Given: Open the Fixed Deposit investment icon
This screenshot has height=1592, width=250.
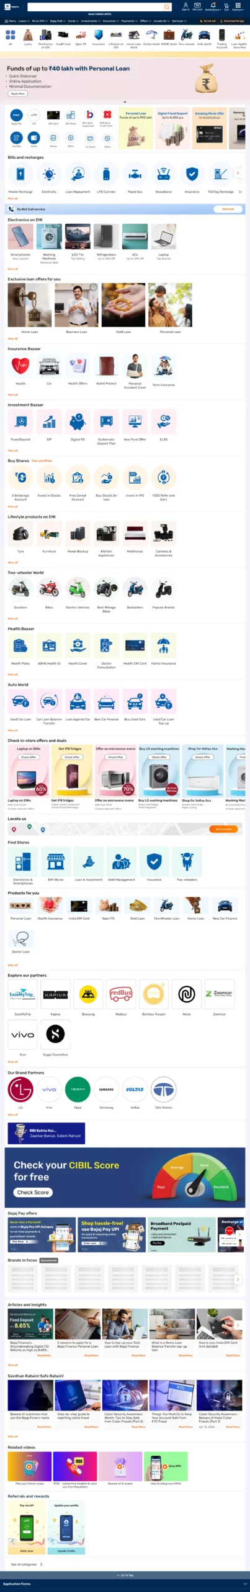Looking at the screenshot, I should 20,422.
